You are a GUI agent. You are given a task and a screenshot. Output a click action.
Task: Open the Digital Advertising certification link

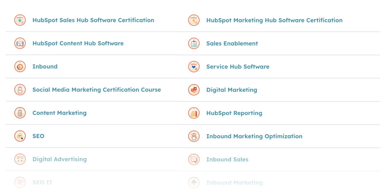click(x=59, y=159)
